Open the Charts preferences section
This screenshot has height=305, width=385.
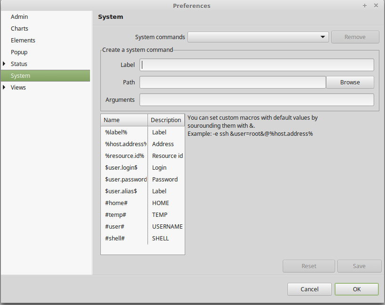[x=19, y=28]
